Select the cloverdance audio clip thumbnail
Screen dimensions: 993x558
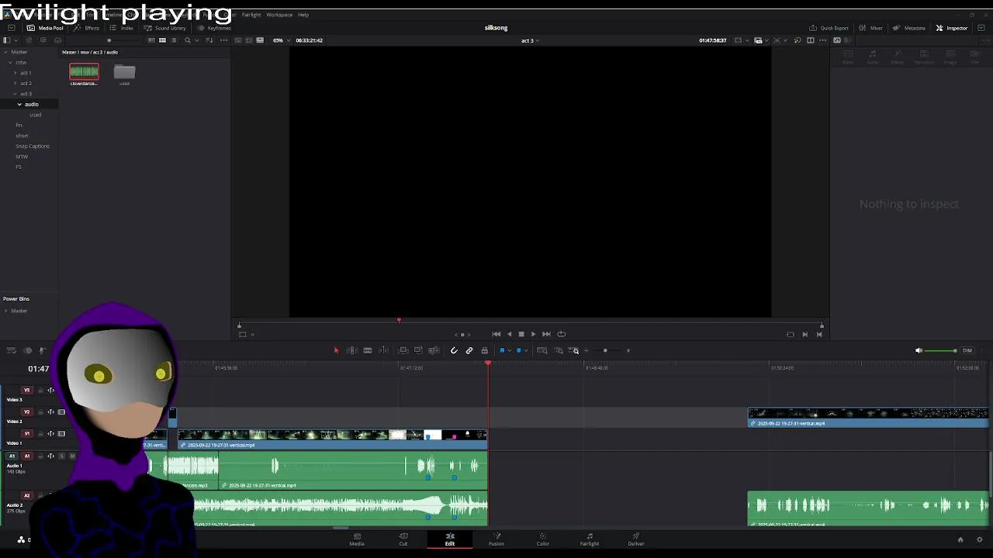(84, 73)
